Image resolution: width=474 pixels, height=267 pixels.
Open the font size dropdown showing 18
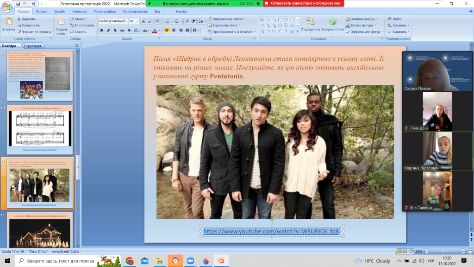tap(137, 21)
